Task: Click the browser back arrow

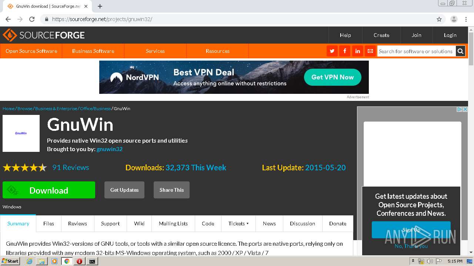Action: (8, 19)
